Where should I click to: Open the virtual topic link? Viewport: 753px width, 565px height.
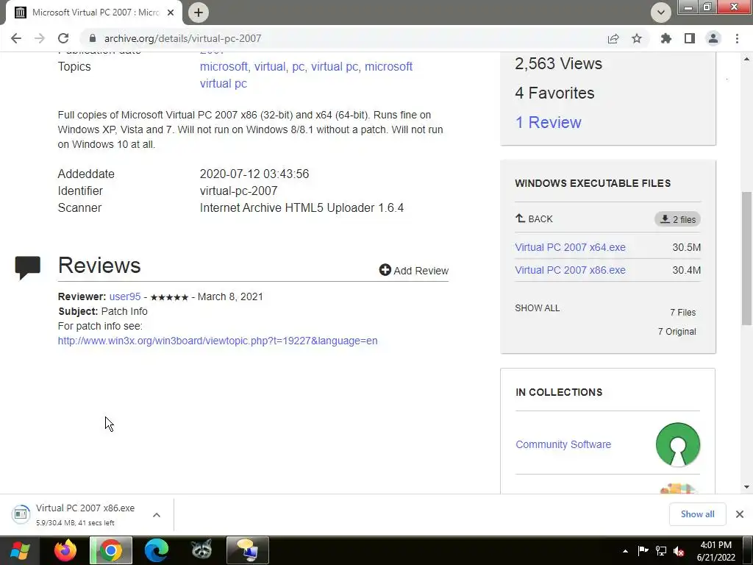pos(270,66)
